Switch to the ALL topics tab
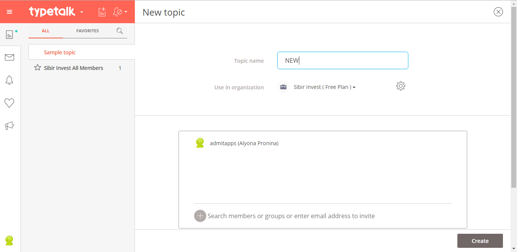Screen dimensions: 517x252 click(x=46, y=31)
